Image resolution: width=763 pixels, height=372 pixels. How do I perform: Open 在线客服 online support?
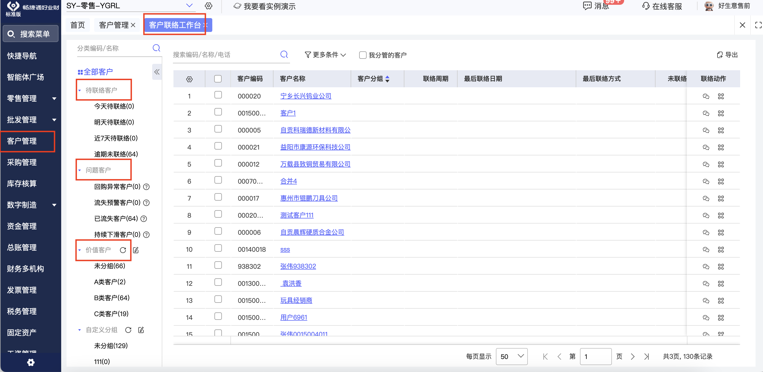click(x=662, y=6)
